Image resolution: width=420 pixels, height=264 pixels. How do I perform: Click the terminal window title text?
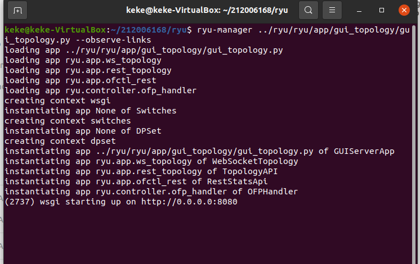(207, 11)
